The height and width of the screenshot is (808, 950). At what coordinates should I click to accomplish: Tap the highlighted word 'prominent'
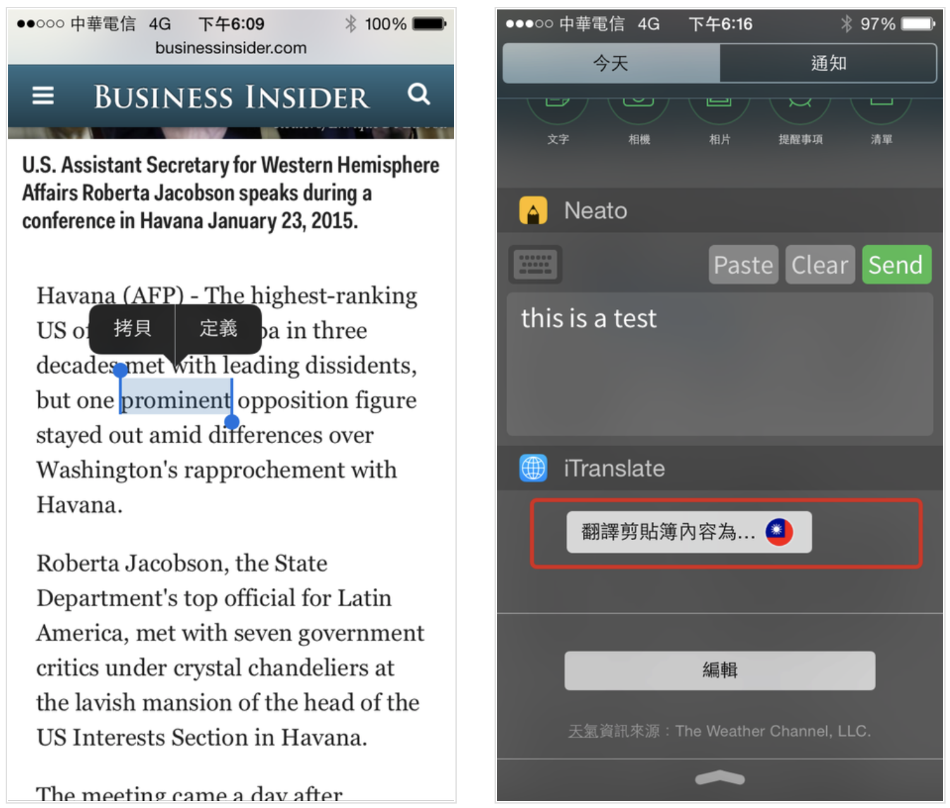[176, 400]
